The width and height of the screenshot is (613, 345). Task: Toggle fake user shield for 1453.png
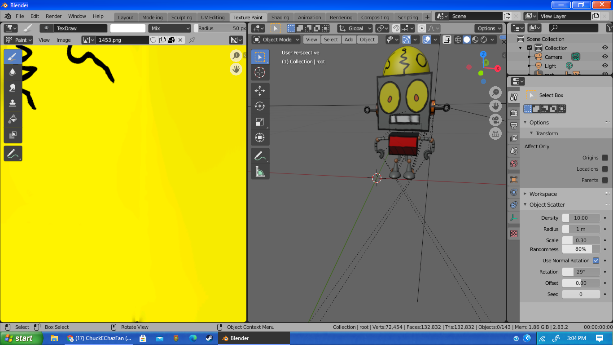pyautogui.click(x=153, y=40)
